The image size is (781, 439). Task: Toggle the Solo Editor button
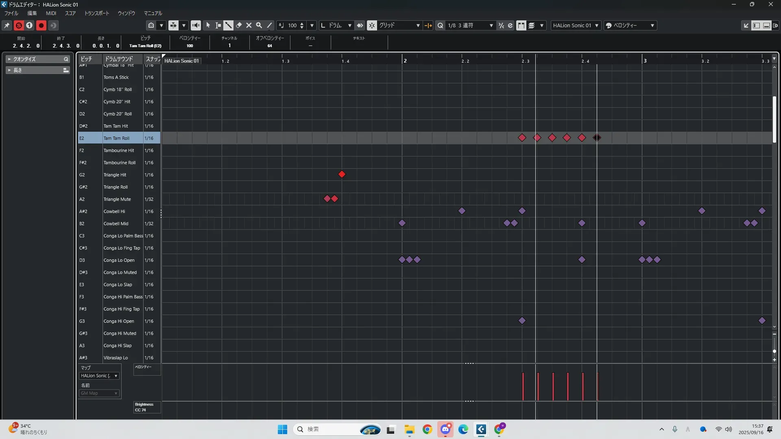(19, 26)
